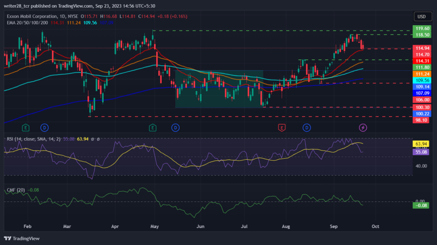This screenshot has width=437, height=245.
Task: Click the Jul label on time axis
Action: tap(244, 226)
